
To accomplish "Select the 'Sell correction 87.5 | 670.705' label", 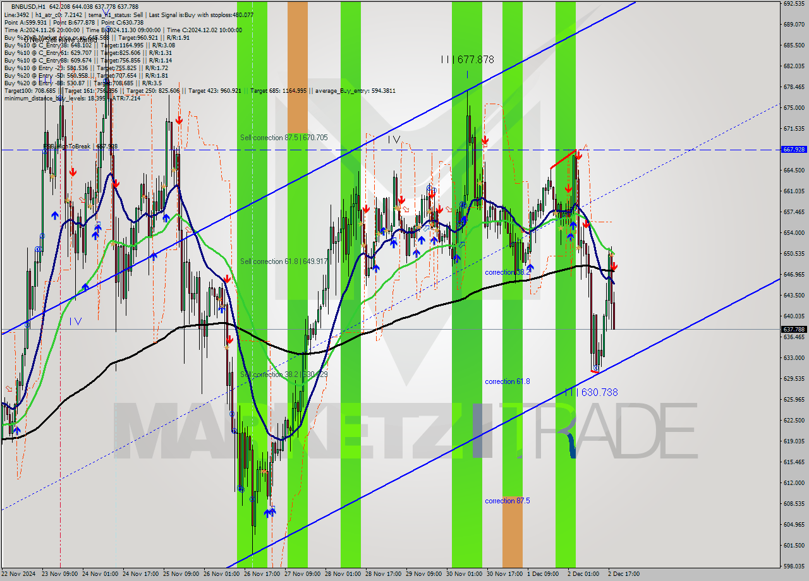I will [x=284, y=137].
